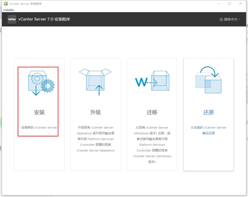Viewport: 248px width, 197px height.
Task: Click header title 'vCenter Server 7.0 安装程序'
Action: point(44,19)
